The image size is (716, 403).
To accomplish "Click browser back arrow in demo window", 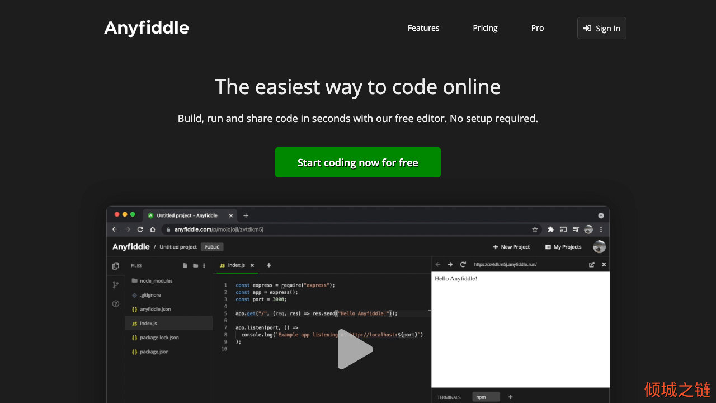I will (115, 229).
